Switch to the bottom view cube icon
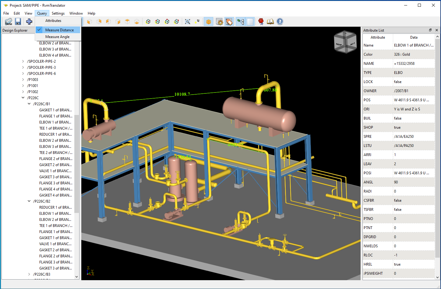Screen dimensions: 441x289 pos(137,22)
